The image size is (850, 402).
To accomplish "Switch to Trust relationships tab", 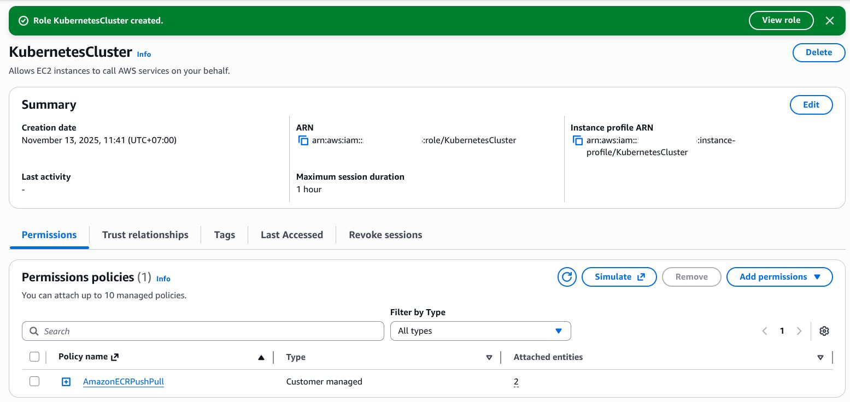I will [x=145, y=235].
